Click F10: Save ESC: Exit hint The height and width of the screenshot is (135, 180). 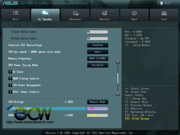pyautogui.click(x=139, y=115)
